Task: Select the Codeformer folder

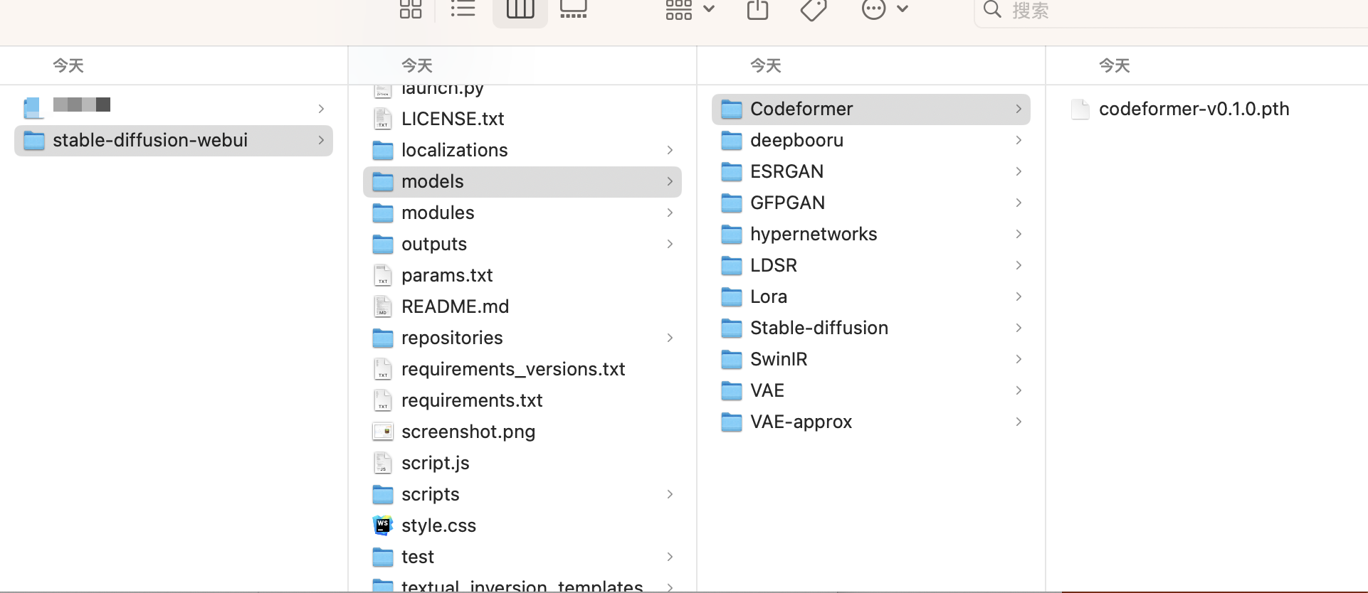Action: [x=871, y=109]
